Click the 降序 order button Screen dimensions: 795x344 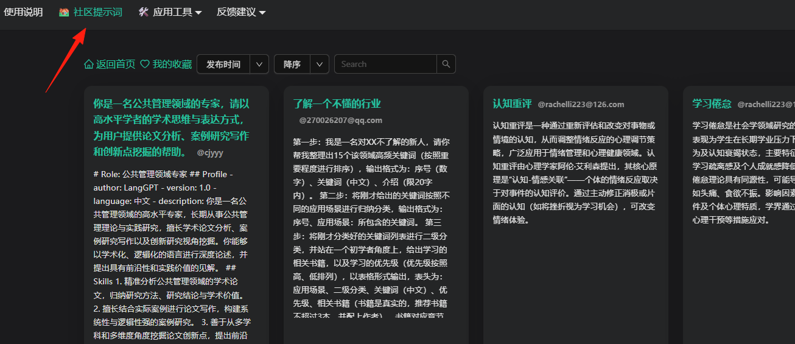pyautogui.click(x=292, y=64)
